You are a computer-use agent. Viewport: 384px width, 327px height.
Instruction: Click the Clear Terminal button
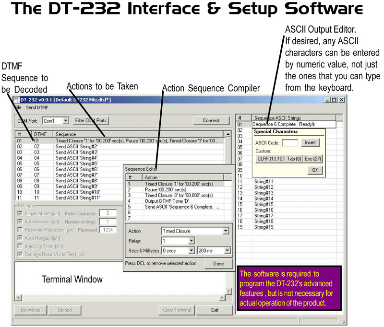coord(176,310)
